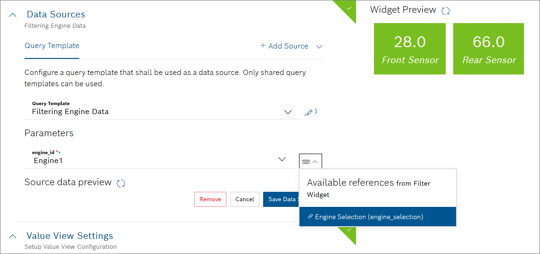Collapse the Data Sources section
This screenshot has width=540, height=254.
tap(13, 15)
